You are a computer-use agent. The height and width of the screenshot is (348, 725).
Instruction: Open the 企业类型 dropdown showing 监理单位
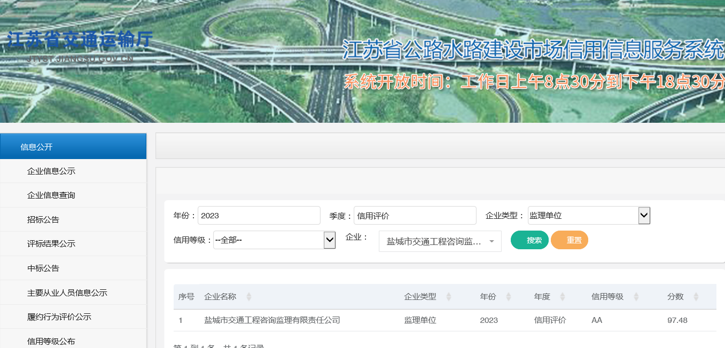tap(589, 216)
